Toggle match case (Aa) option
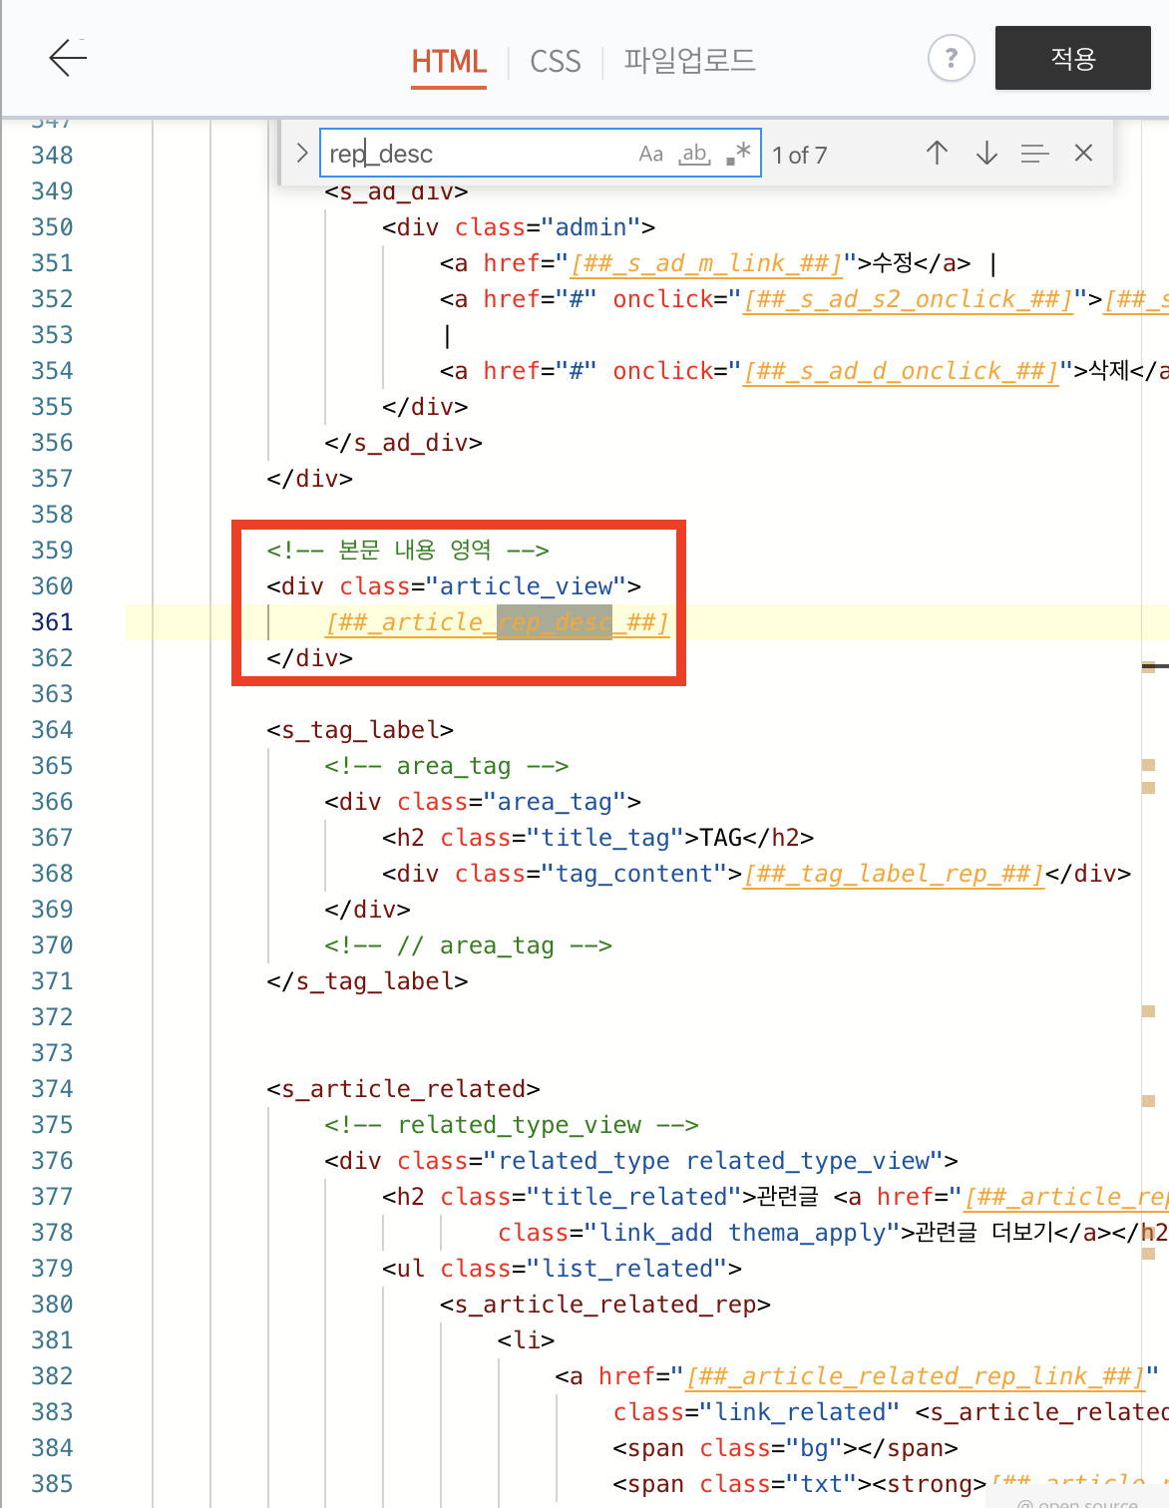 point(651,154)
